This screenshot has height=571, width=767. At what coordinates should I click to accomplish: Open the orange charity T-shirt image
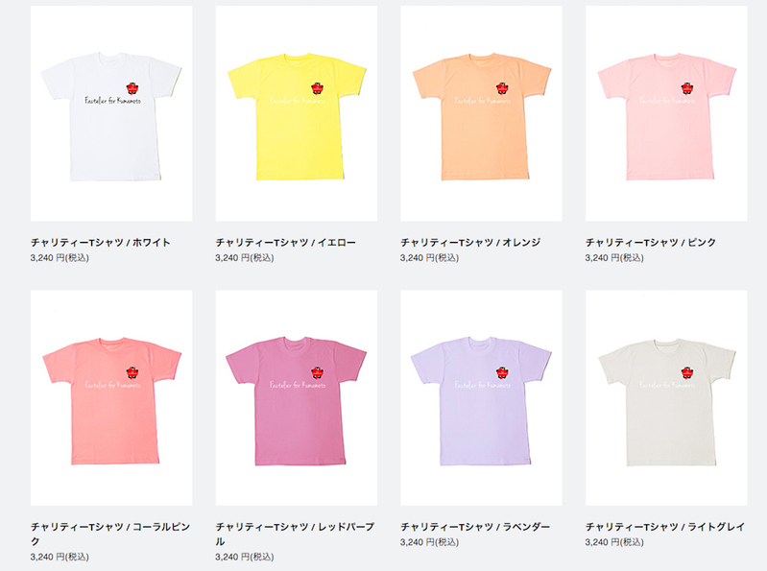coord(481,113)
